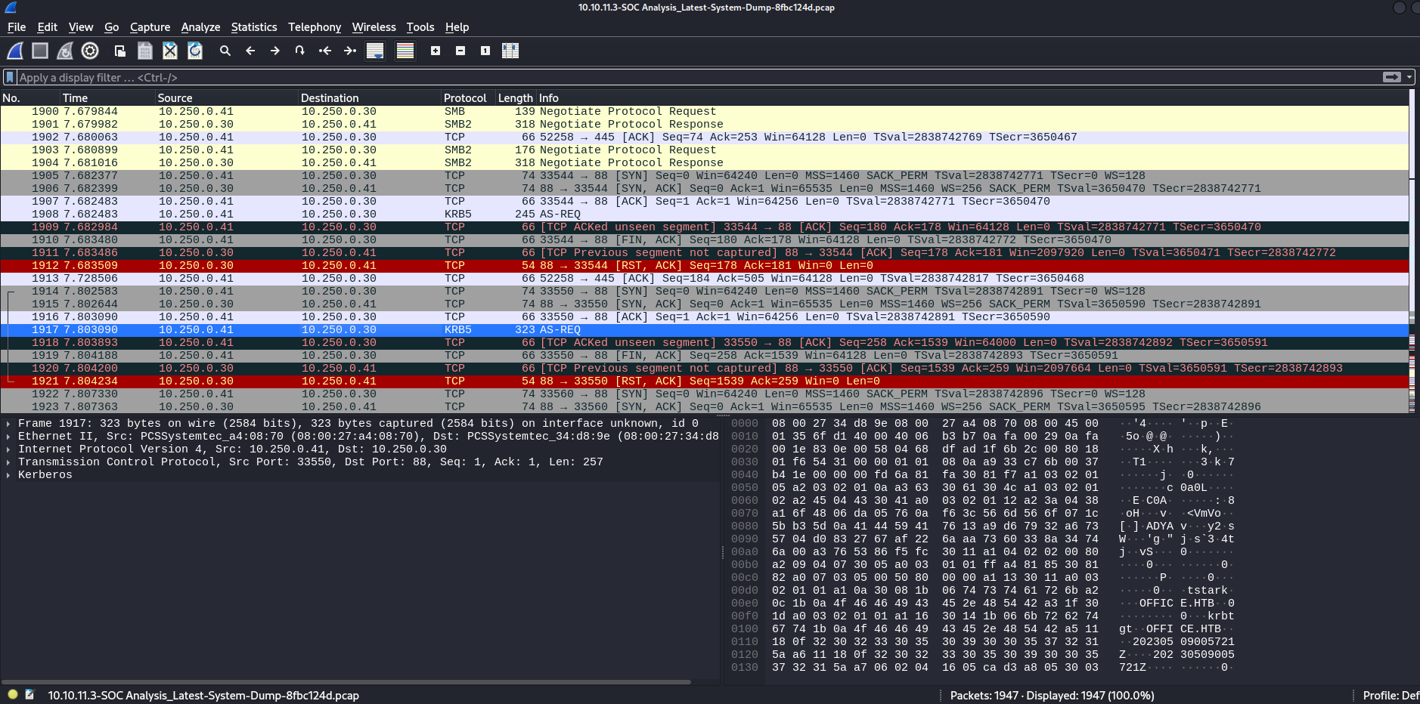Open the Tools menu
This screenshot has height=704, width=1420.
point(420,27)
